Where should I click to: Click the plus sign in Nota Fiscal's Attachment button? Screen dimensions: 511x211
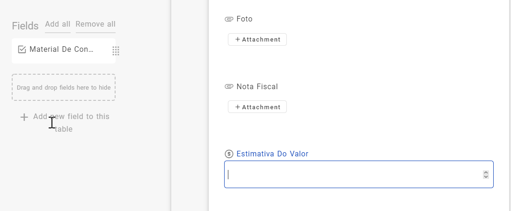point(238,107)
